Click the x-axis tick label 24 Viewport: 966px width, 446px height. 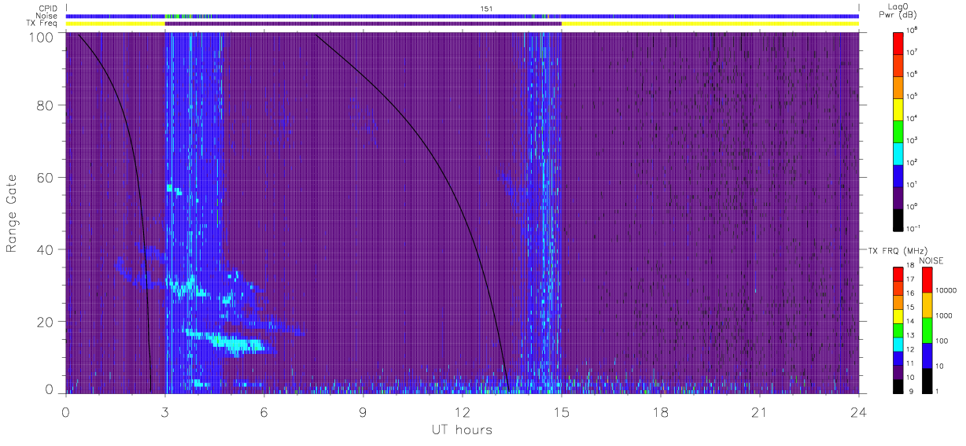(858, 413)
